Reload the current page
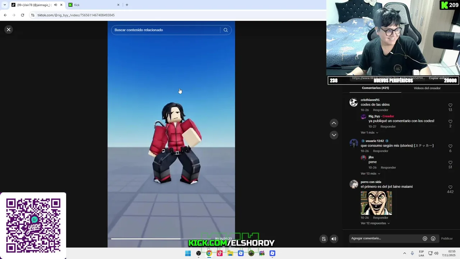Screen dimensions: 460x259 pyautogui.click(x=22, y=15)
